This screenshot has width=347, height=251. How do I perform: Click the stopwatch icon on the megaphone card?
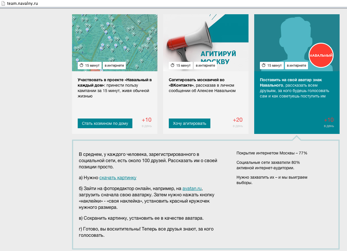(173, 66)
